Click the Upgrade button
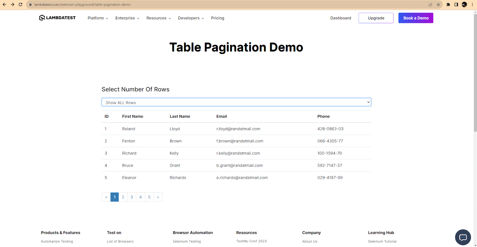Viewport: 477px width, 247px height. point(376,18)
